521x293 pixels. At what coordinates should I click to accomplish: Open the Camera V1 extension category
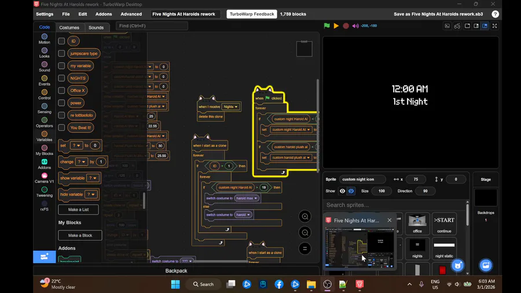point(44,178)
